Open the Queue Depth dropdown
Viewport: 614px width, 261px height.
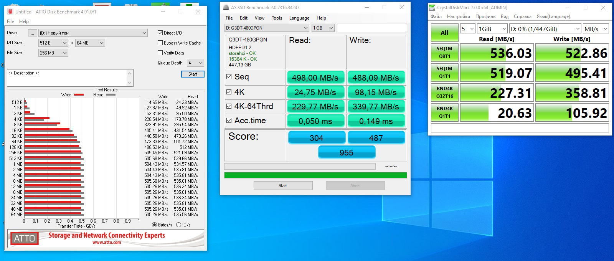tap(195, 63)
